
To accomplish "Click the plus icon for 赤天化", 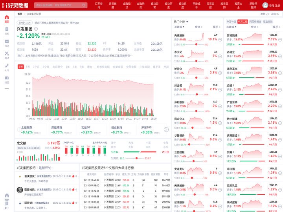I will (x=220, y=56).
